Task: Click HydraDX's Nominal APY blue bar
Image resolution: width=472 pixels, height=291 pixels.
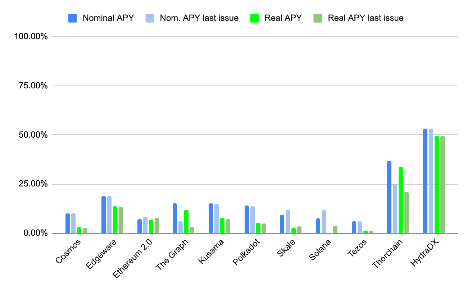Action: pyautogui.click(x=425, y=181)
